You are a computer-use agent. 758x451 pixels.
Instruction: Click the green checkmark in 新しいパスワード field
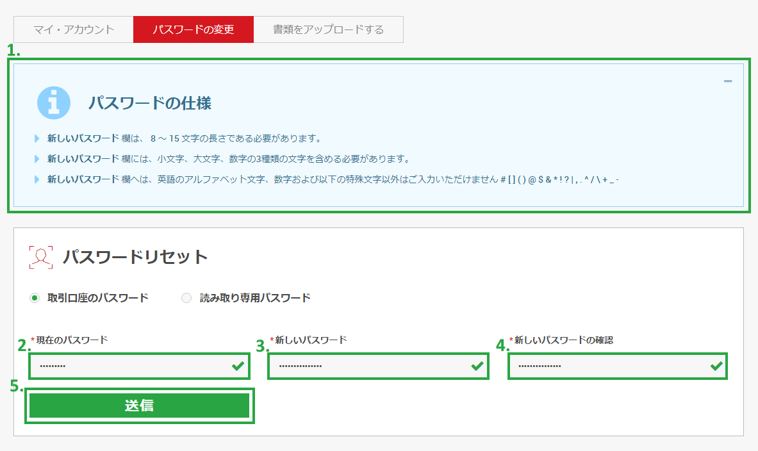[x=477, y=366]
